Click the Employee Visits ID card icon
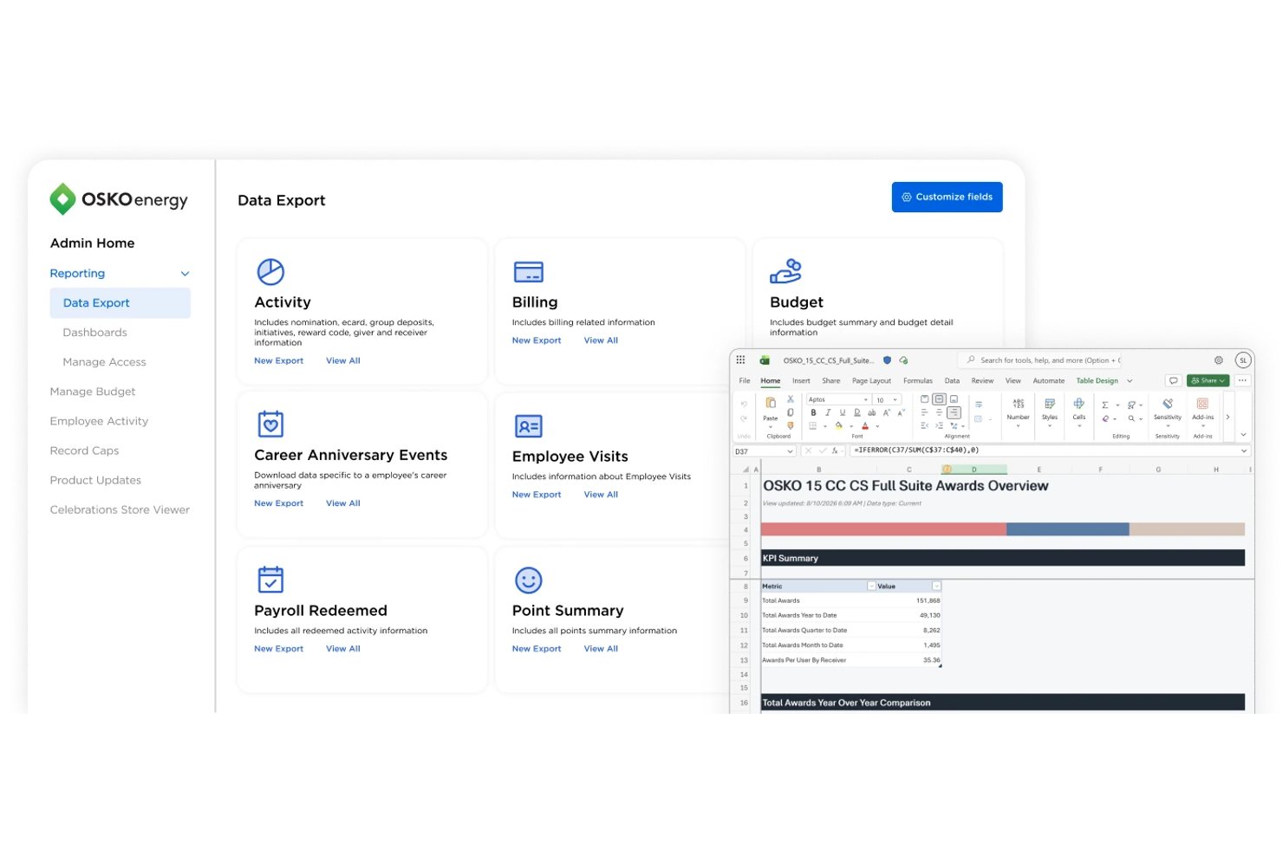1283x855 pixels. coord(528,425)
